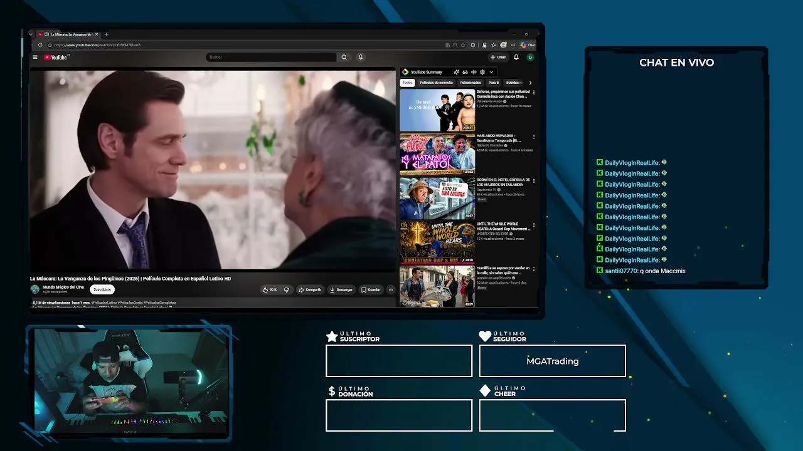Open the Mundo Mágico del Cine channel name

pyautogui.click(x=63, y=287)
